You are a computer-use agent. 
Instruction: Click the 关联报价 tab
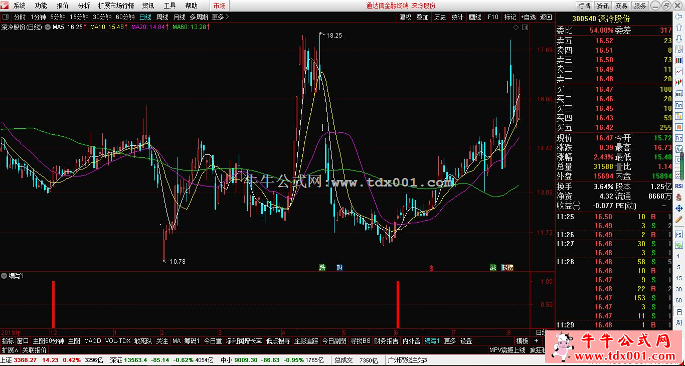point(34,350)
